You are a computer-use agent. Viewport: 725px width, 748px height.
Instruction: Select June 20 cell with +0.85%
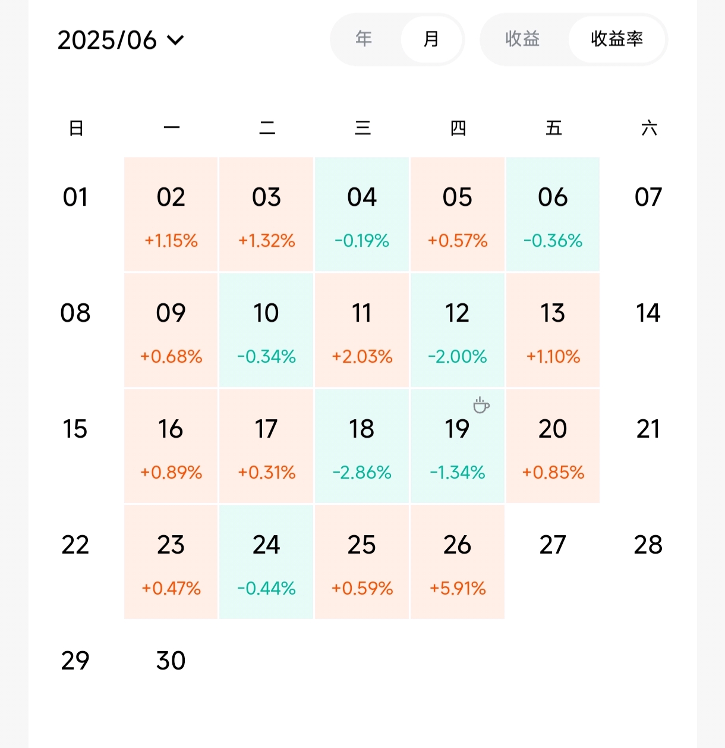tap(553, 446)
